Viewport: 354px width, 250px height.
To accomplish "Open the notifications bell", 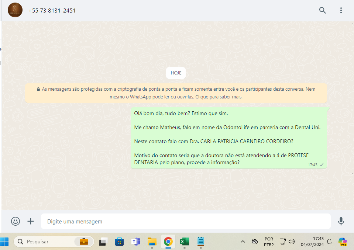I will [x=329, y=242].
